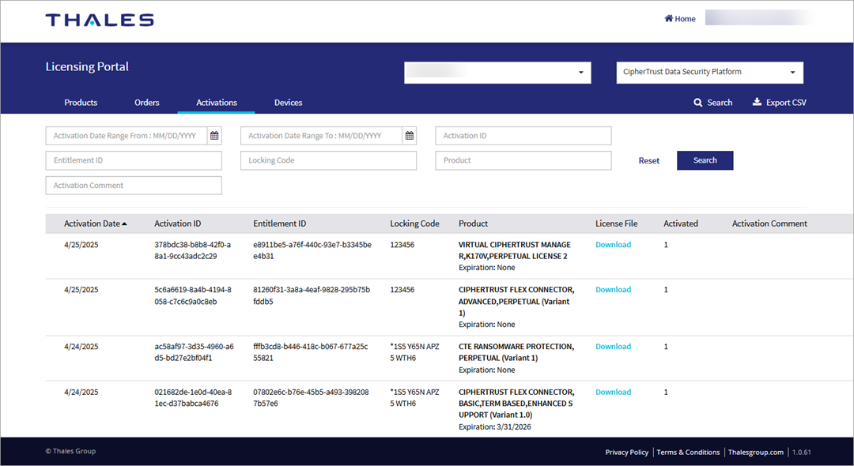Switch to the Devices tab
854x466 pixels.
pyautogui.click(x=288, y=102)
